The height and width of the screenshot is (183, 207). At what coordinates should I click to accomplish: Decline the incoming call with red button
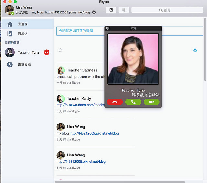pyautogui.click(x=114, y=102)
